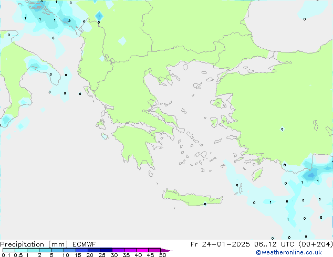Click the "[mm]" unit label

tap(58, 244)
